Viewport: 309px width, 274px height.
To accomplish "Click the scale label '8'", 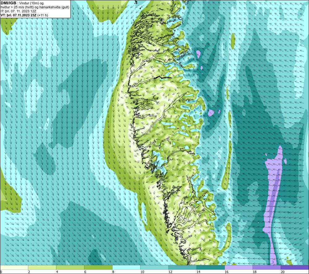I will [113, 272].
